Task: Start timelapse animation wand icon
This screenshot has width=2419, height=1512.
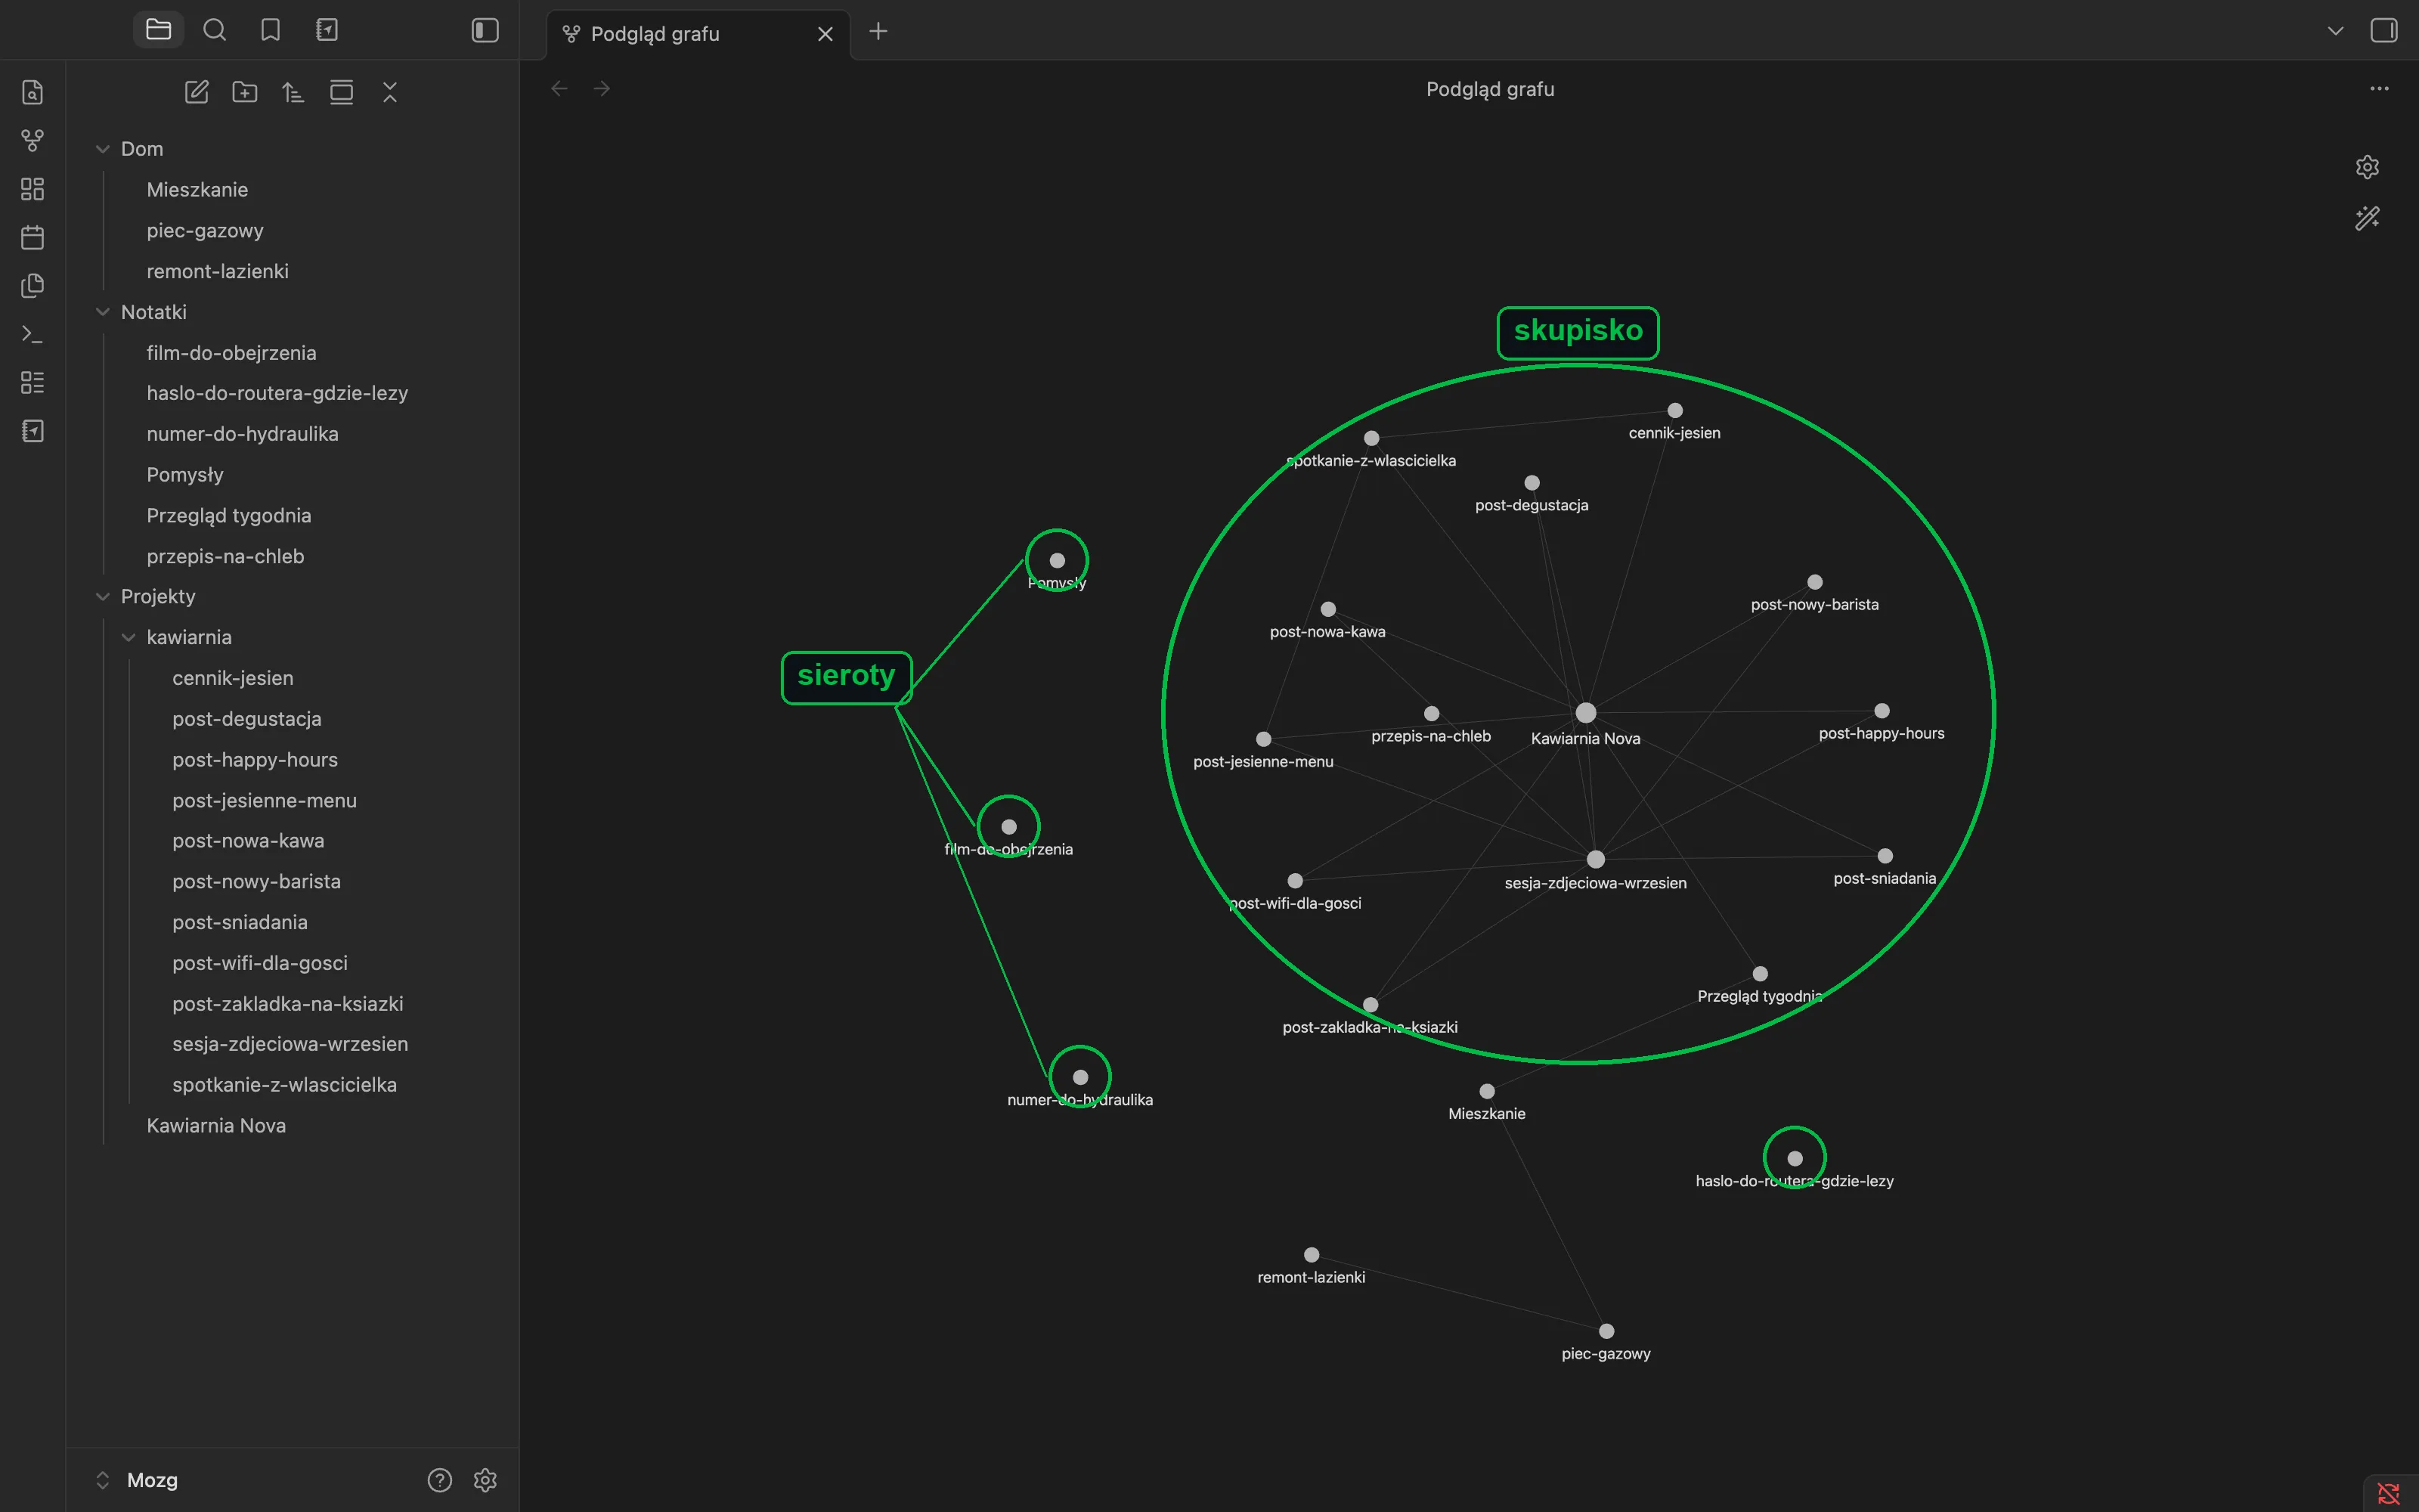Action: pyautogui.click(x=2366, y=218)
